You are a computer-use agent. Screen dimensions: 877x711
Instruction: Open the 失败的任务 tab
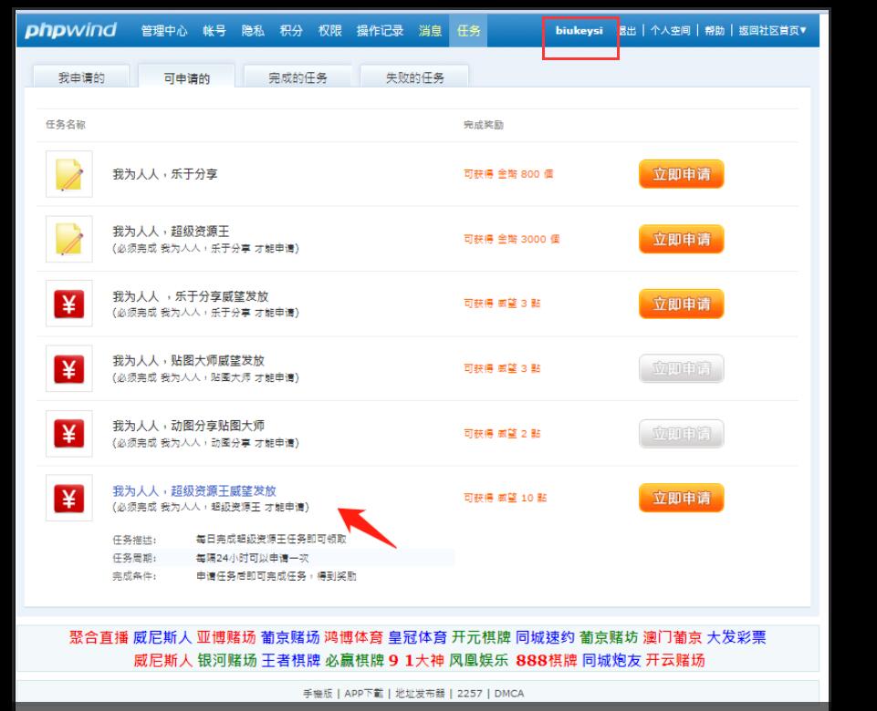click(414, 78)
